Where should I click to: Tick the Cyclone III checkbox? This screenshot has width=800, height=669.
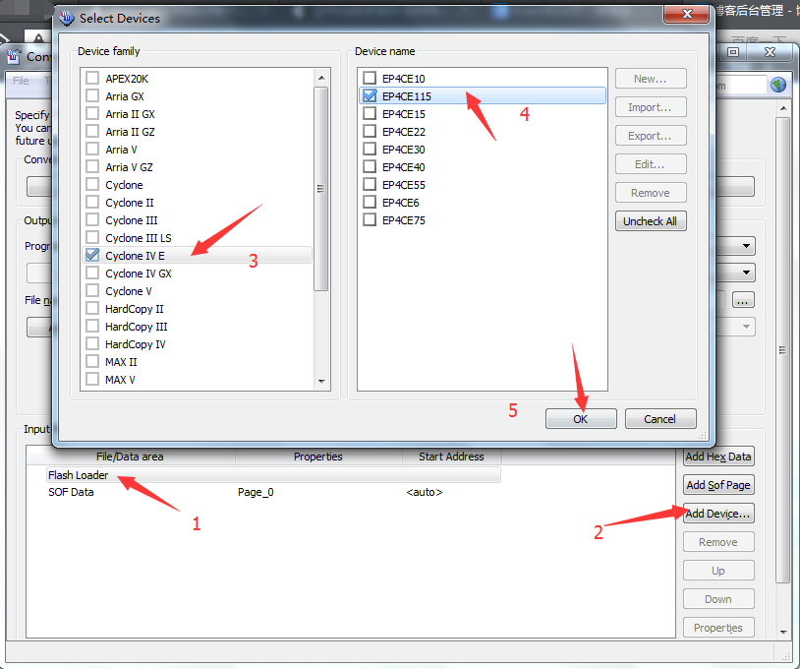(x=92, y=220)
